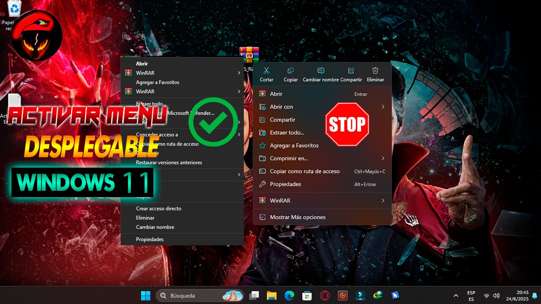Select Extraer todo... in the new context menu
The height and width of the screenshot is (304, 541).
click(322, 133)
